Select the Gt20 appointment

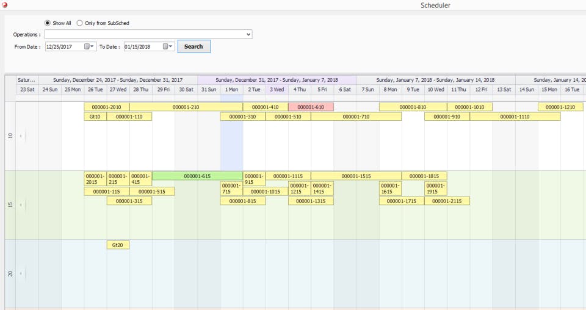click(x=118, y=245)
